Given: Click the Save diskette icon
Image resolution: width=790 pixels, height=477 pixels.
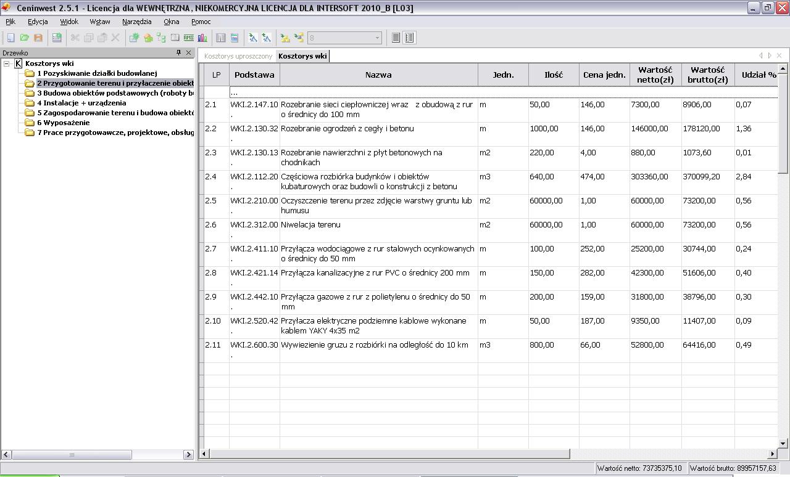Looking at the screenshot, I should [x=38, y=38].
